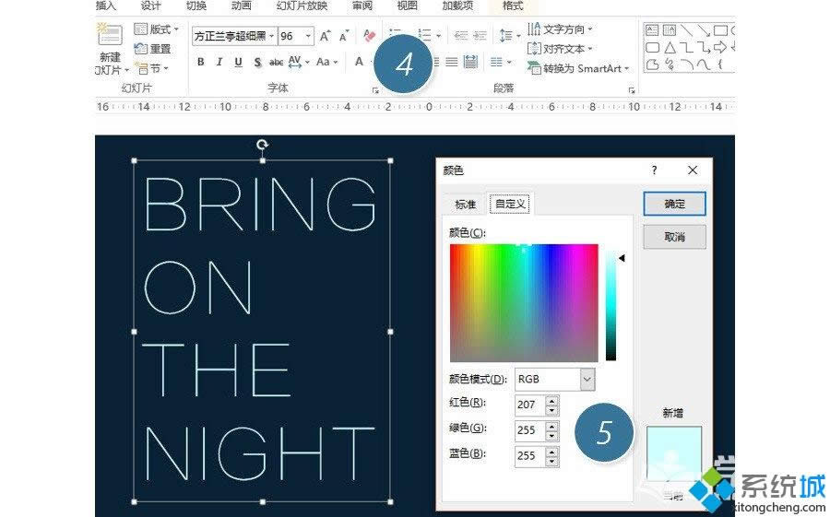
Task: Open the character spacing AV menu
Action: (x=299, y=63)
